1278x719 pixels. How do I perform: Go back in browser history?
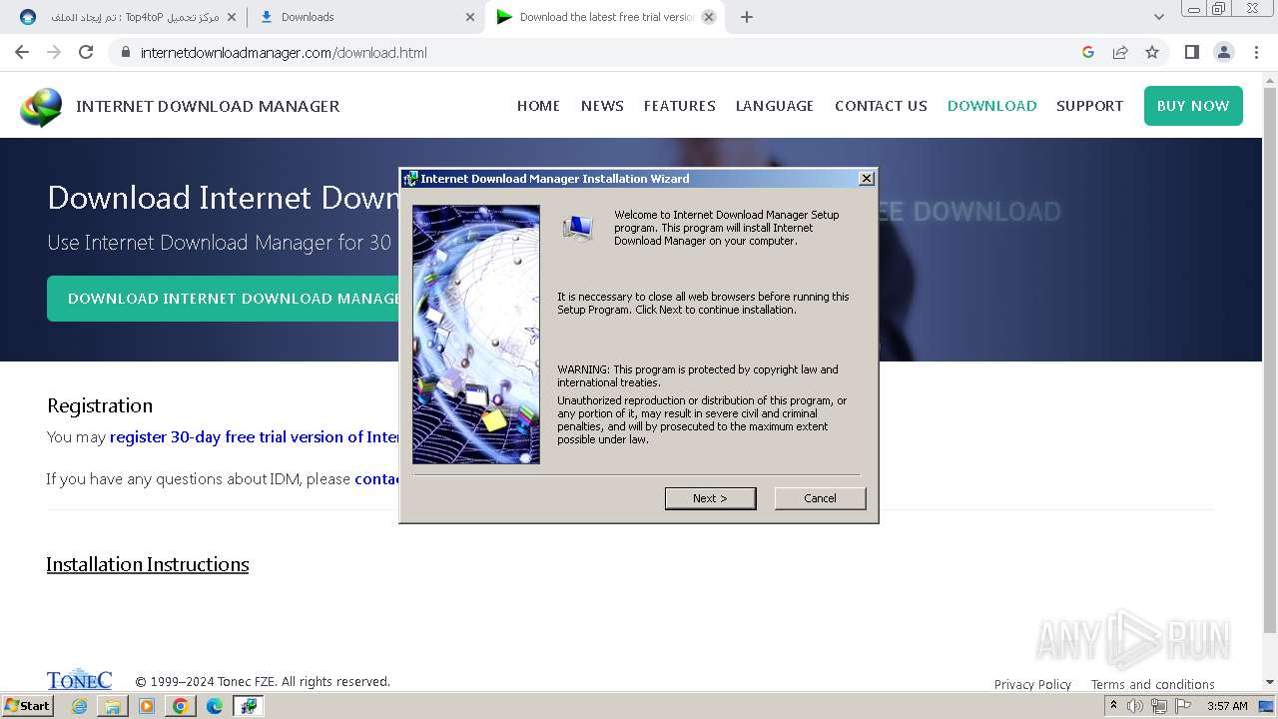click(x=22, y=52)
